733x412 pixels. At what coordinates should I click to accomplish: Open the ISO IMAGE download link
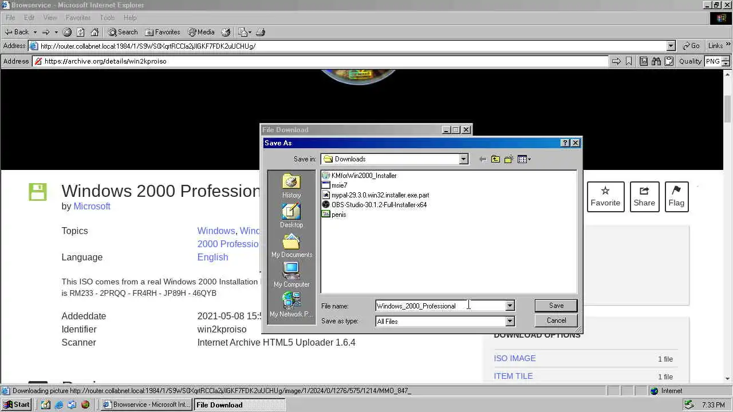click(x=515, y=358)
